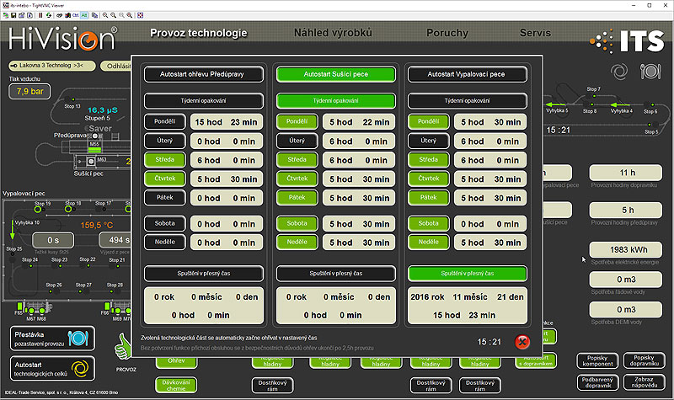674x400 pixels.
Task: Toggle Středa in the Předúpravy column
Action: tap(164, 160)
